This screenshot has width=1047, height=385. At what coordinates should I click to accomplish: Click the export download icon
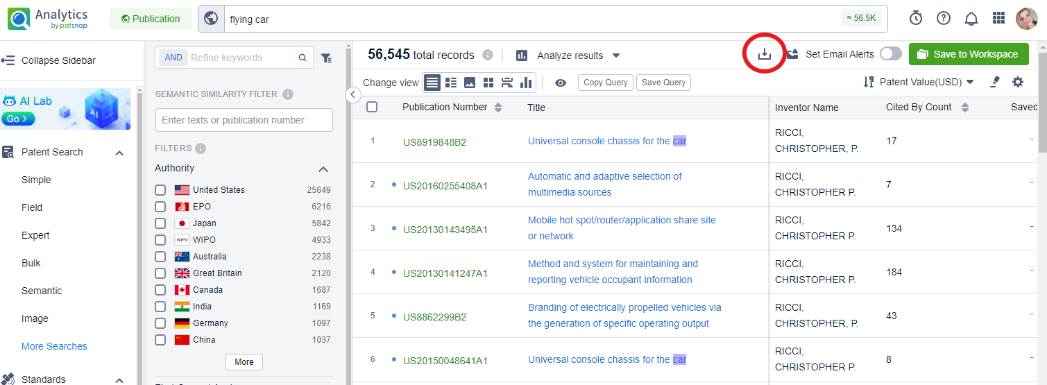pos(764,54)
